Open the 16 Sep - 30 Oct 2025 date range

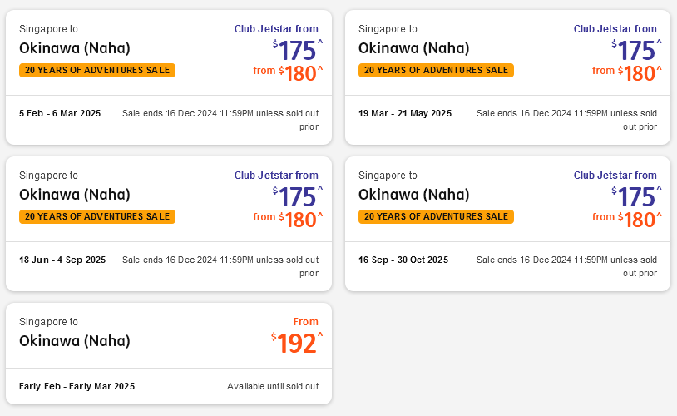coord(403,260)
